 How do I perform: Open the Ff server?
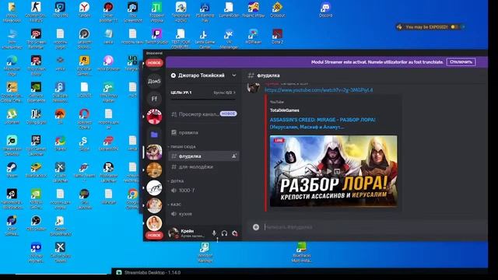[x=154, y=99]
